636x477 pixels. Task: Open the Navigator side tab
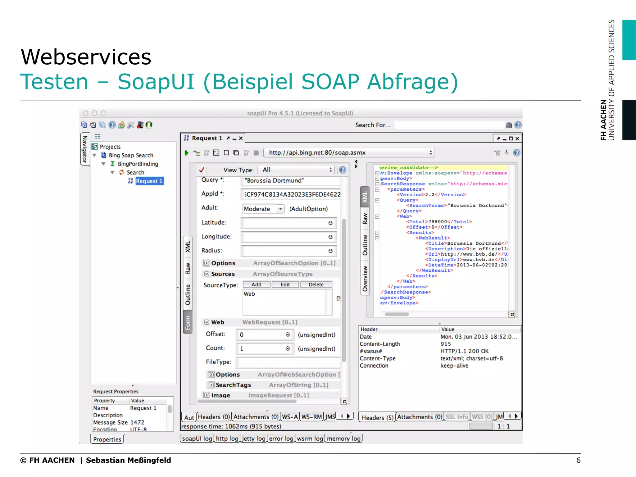pos(84,149)
